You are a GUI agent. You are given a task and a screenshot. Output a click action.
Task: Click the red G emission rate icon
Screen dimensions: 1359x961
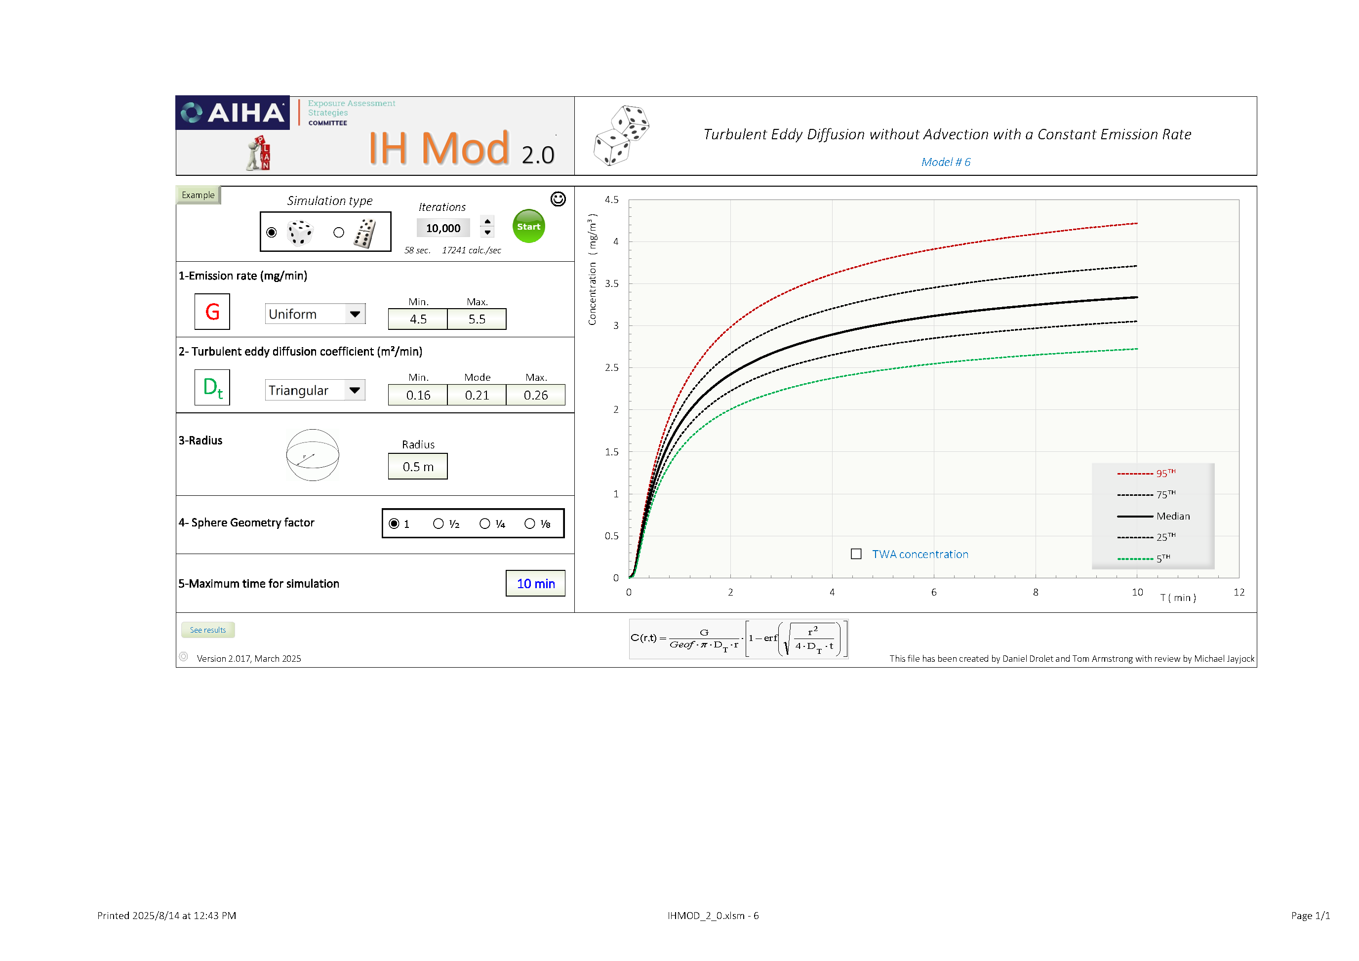click(x=212, y=312)
